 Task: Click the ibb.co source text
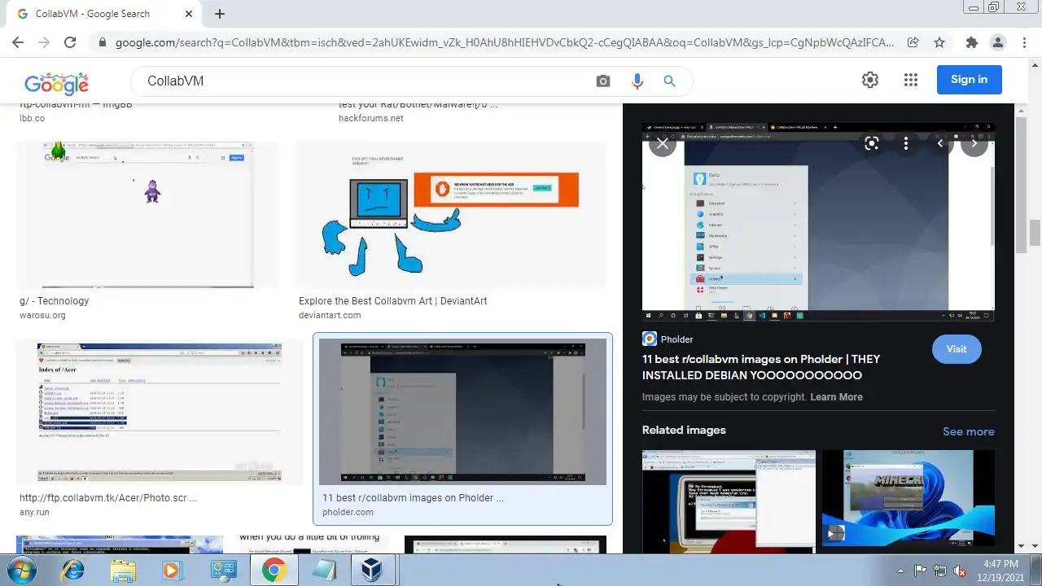(x=32, y=118)
